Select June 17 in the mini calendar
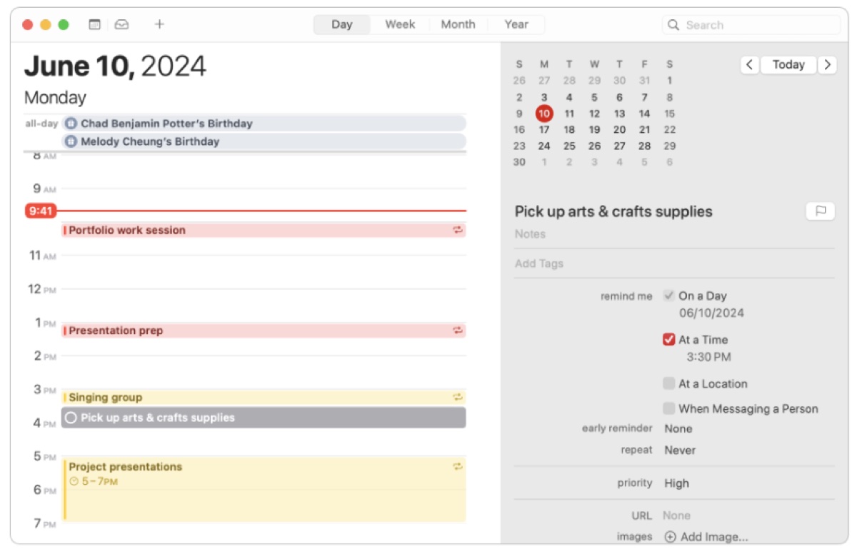This screenshot has height=554, width=857. point(543,129)
